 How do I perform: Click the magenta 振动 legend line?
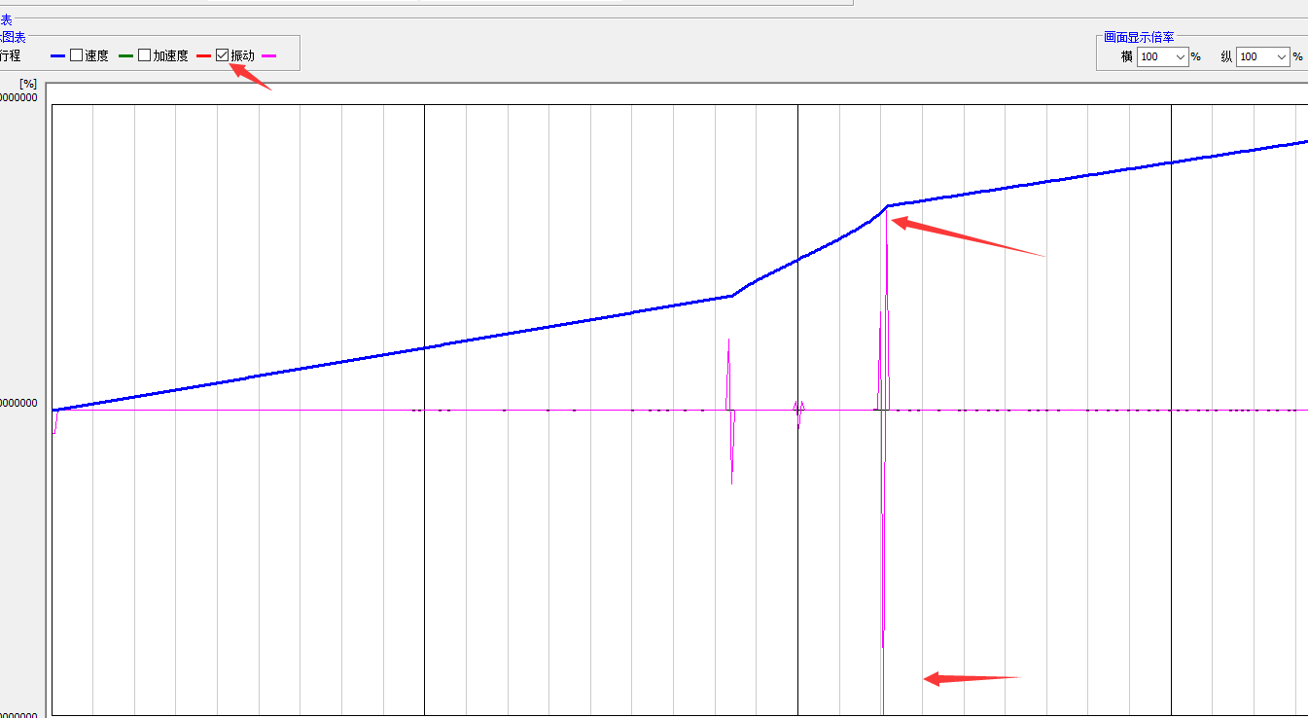269,56
